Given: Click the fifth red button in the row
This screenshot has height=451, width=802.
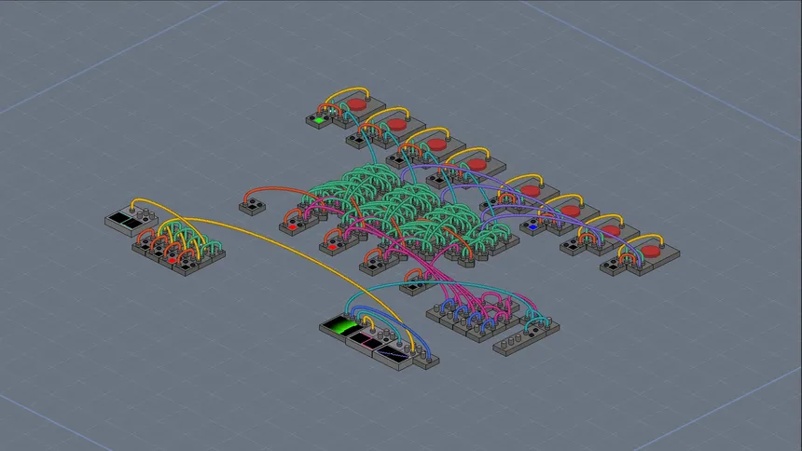Looking at the screenshot, I should click(531, 191).
